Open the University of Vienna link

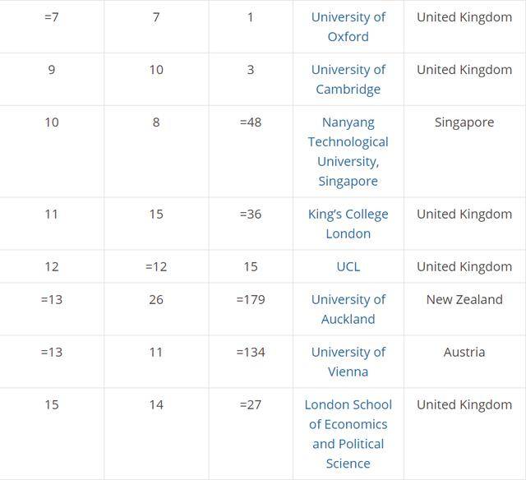(348, 362)
